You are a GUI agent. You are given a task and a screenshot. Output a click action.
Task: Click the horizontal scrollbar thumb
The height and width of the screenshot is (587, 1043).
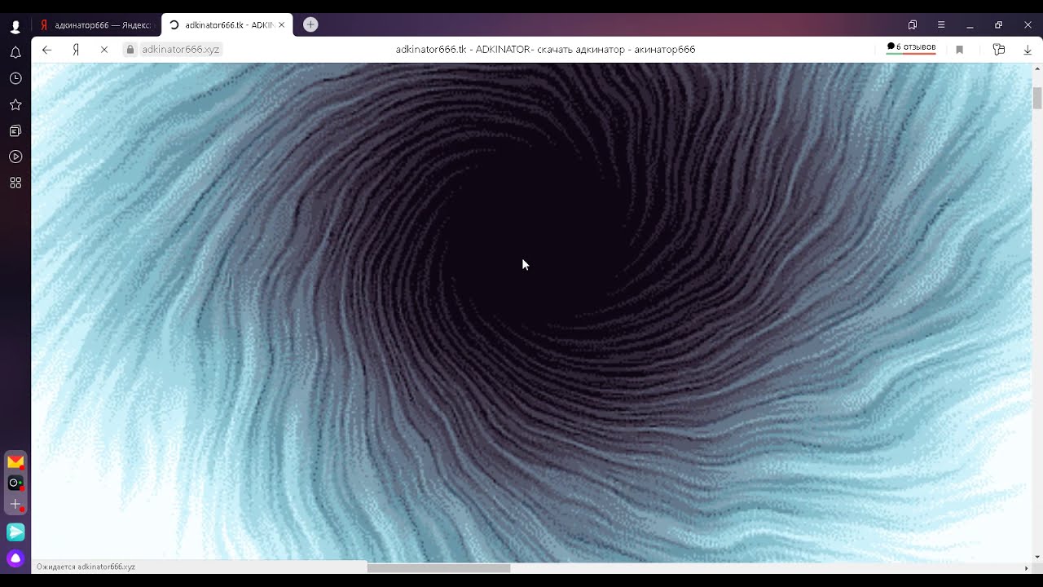[x=438, y=567]
